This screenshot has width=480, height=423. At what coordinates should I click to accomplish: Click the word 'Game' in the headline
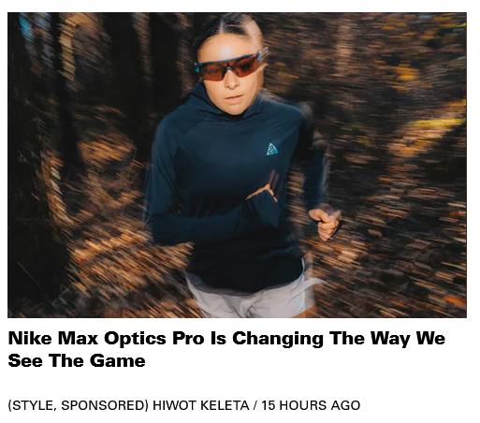tap(118, 361)
